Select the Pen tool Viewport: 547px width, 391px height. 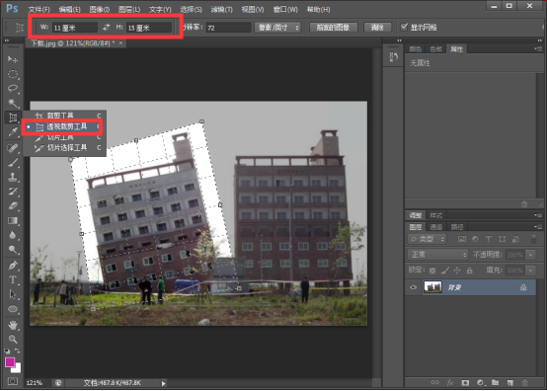point(13,265)
